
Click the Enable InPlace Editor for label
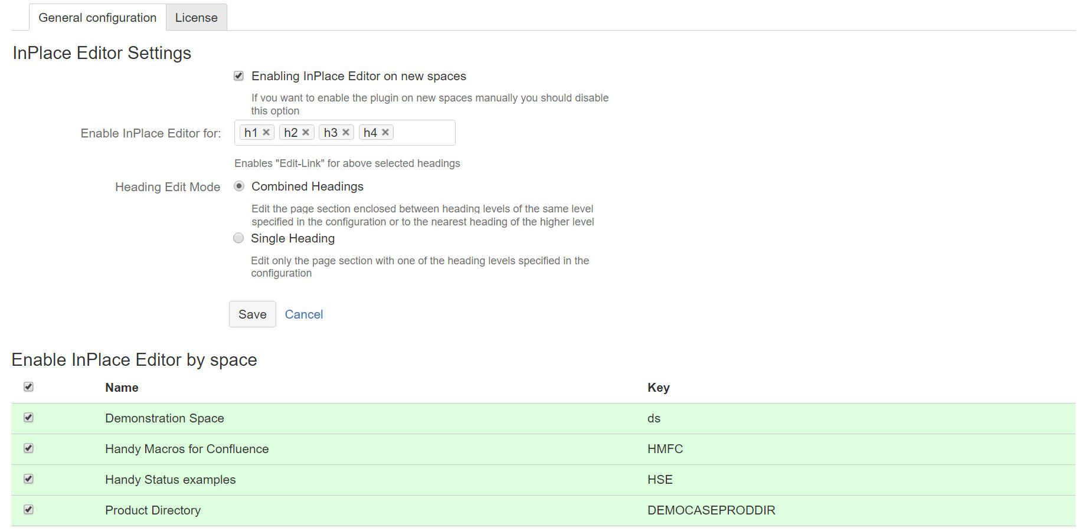click(151, 133)
